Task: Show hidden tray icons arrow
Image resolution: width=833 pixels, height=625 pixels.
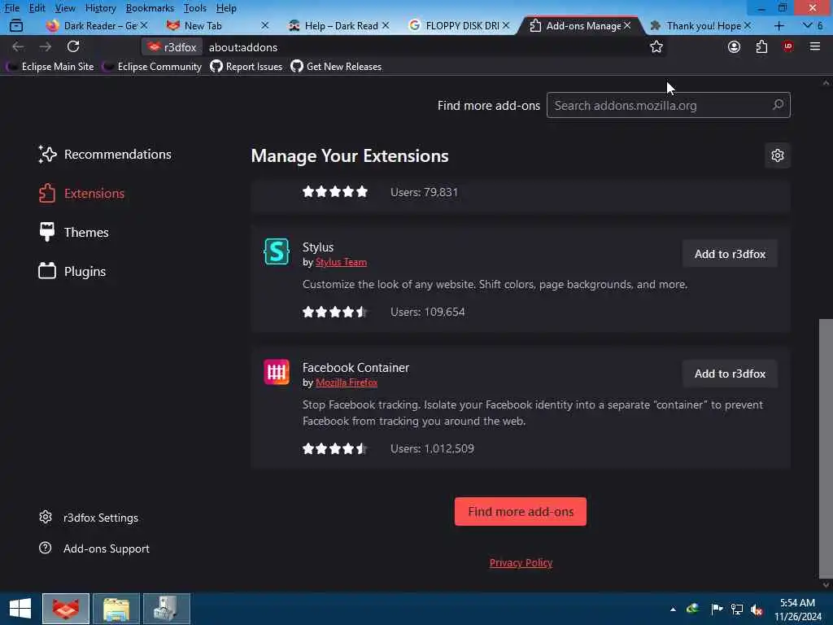Action: tap(673, 610)
